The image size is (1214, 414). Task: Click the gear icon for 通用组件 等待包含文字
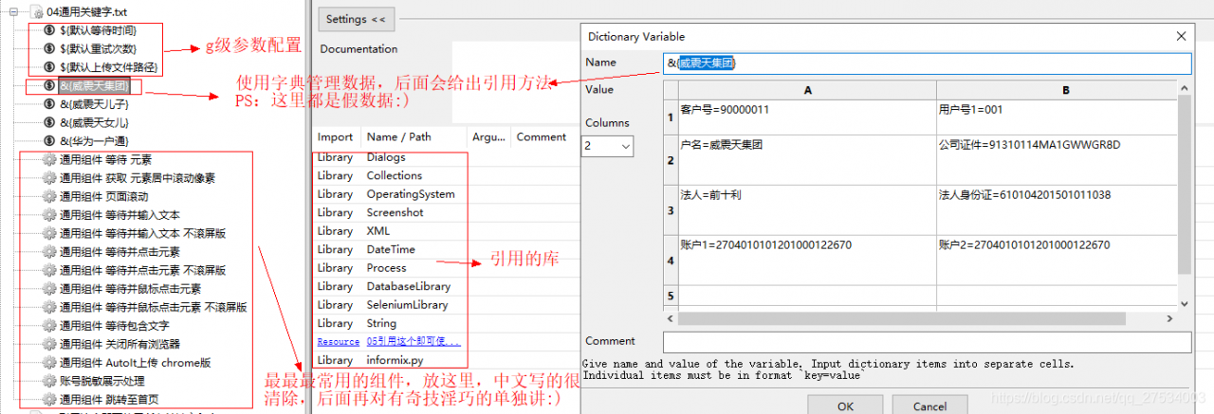pos(48,325)
